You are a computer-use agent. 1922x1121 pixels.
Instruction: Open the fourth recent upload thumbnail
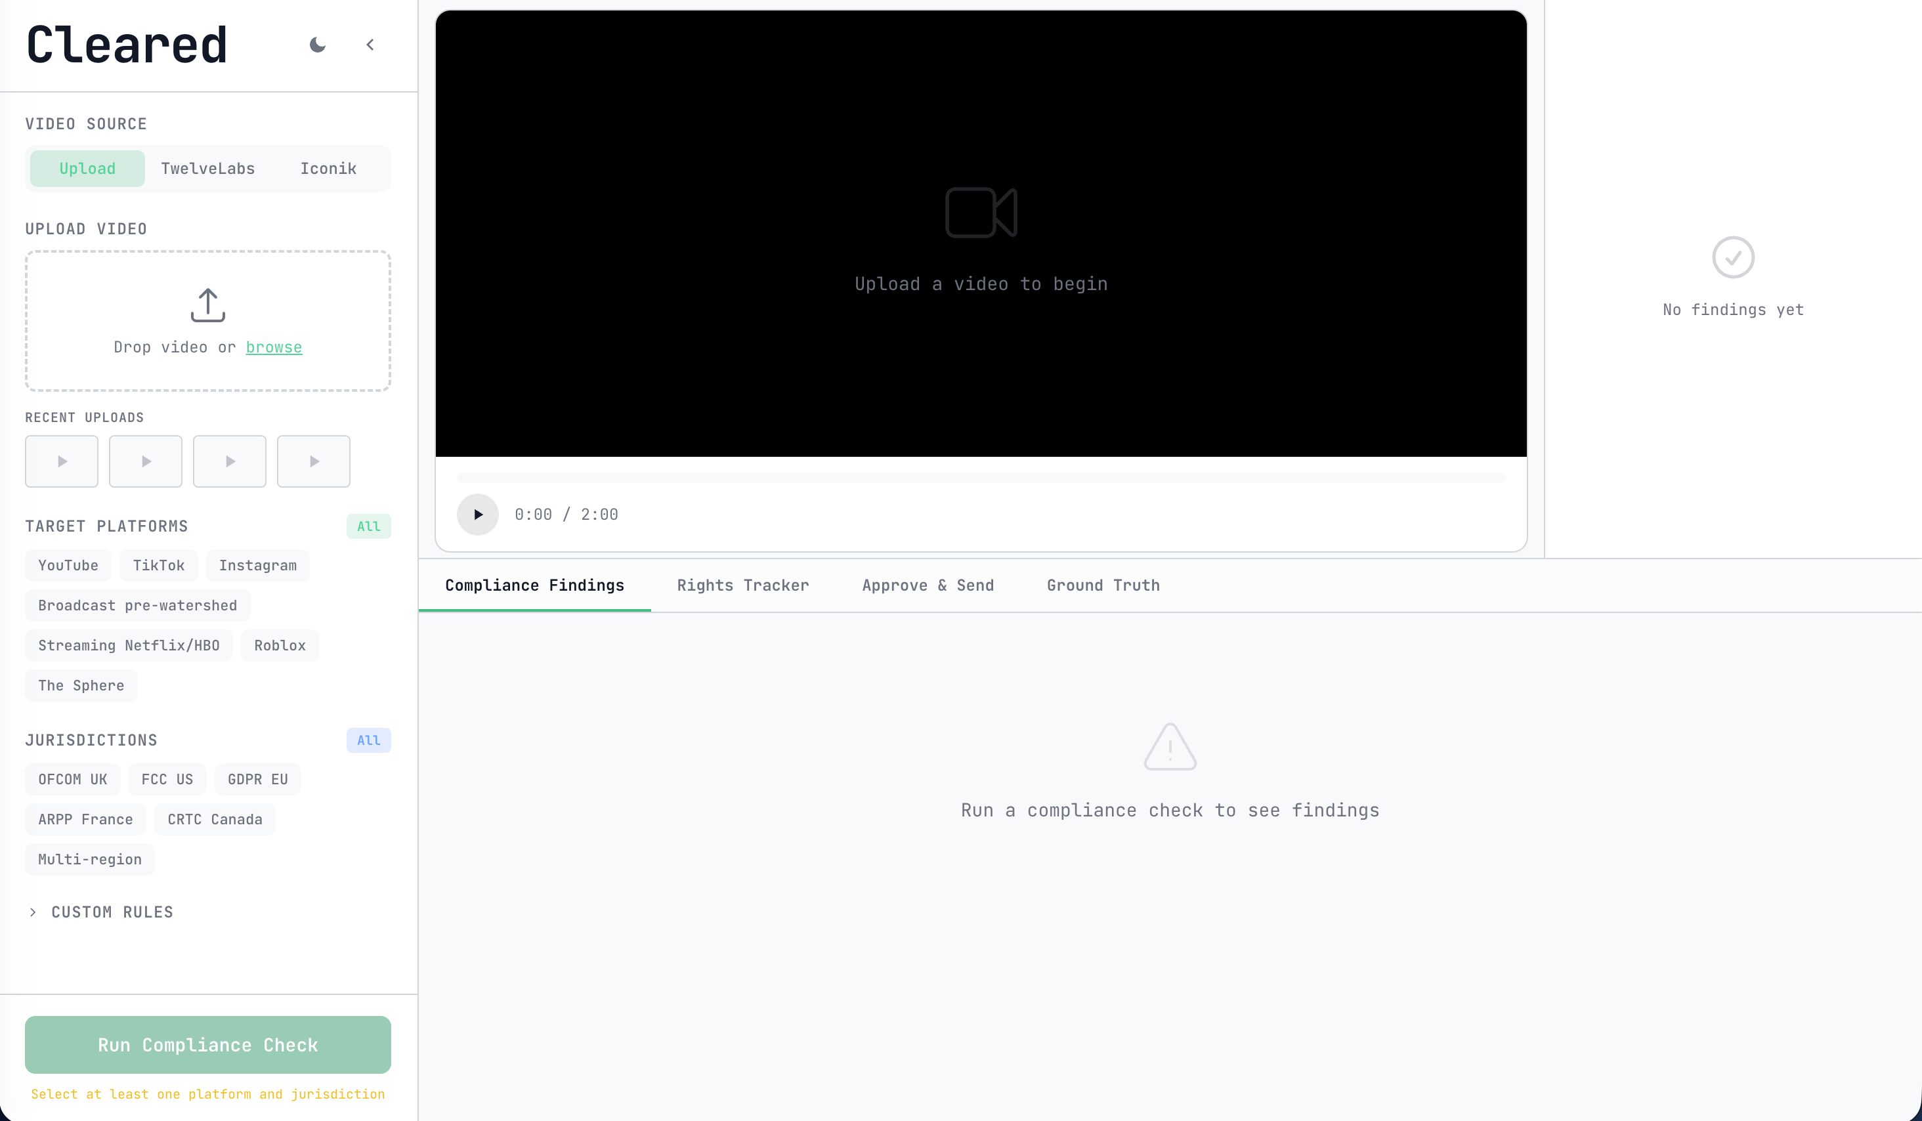point(314,461)
